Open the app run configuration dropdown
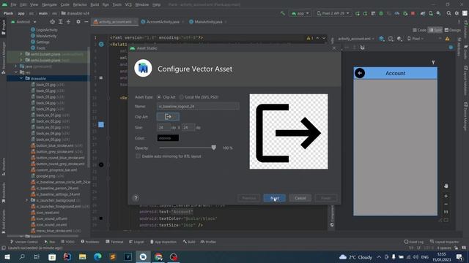 (x=300, y=13)
